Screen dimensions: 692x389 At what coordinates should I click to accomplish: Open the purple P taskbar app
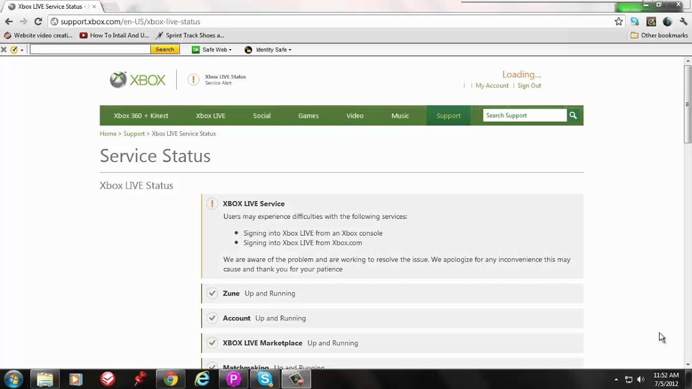tap(234, 379)
